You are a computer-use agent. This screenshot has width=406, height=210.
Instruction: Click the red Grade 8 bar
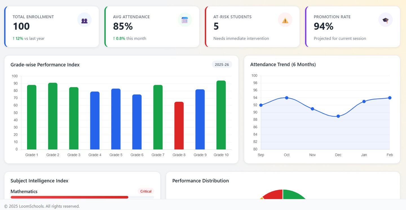click(x=179, y=125)
